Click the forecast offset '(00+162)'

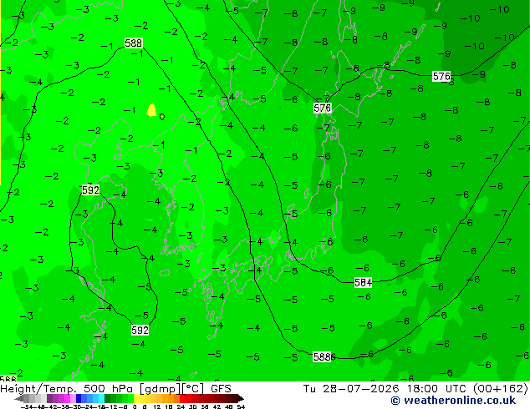(501, 389)
